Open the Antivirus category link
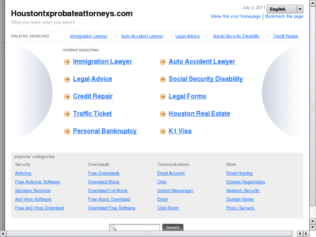The image size is (316, 237). [23, 173]
